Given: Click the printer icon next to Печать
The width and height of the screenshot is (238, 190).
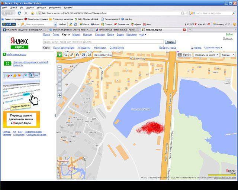Looking at the screenshot, I should click(x=192, y=48).
